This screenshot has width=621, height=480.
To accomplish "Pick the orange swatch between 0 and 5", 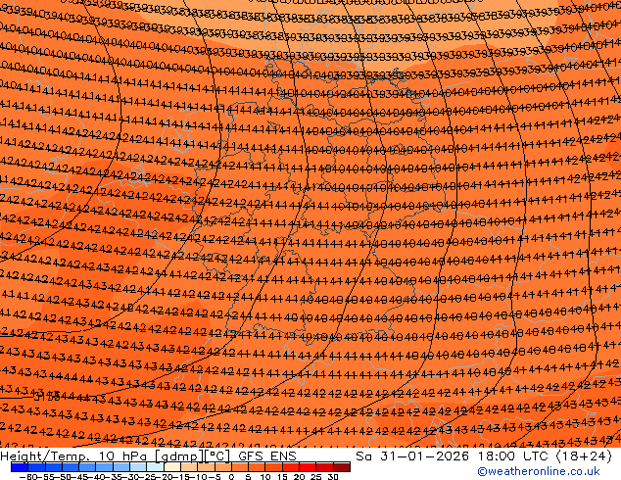I will tap(240, 467).
